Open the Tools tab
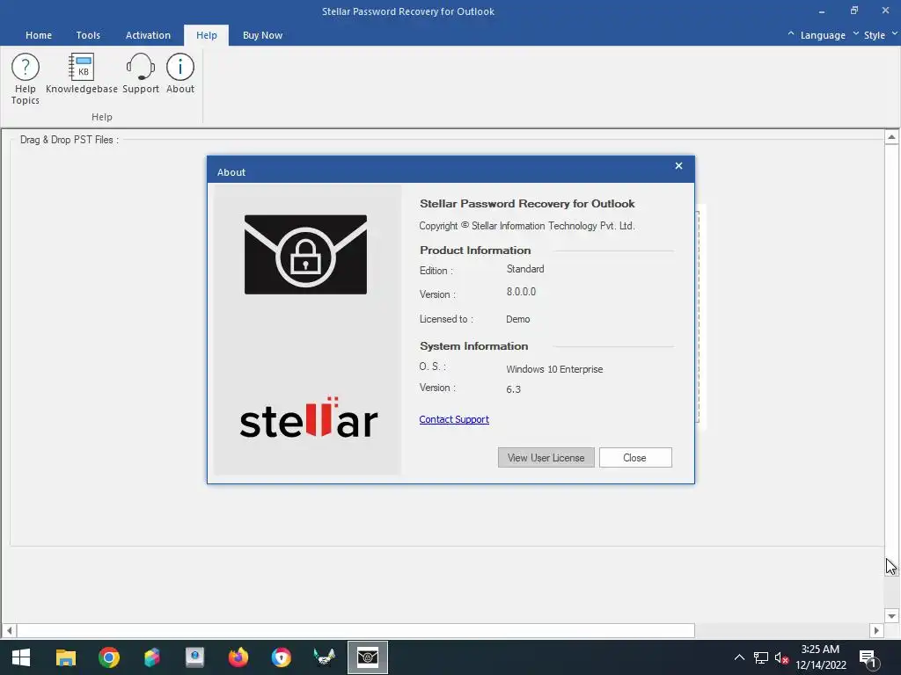The image size is (901, 675). 88,35
